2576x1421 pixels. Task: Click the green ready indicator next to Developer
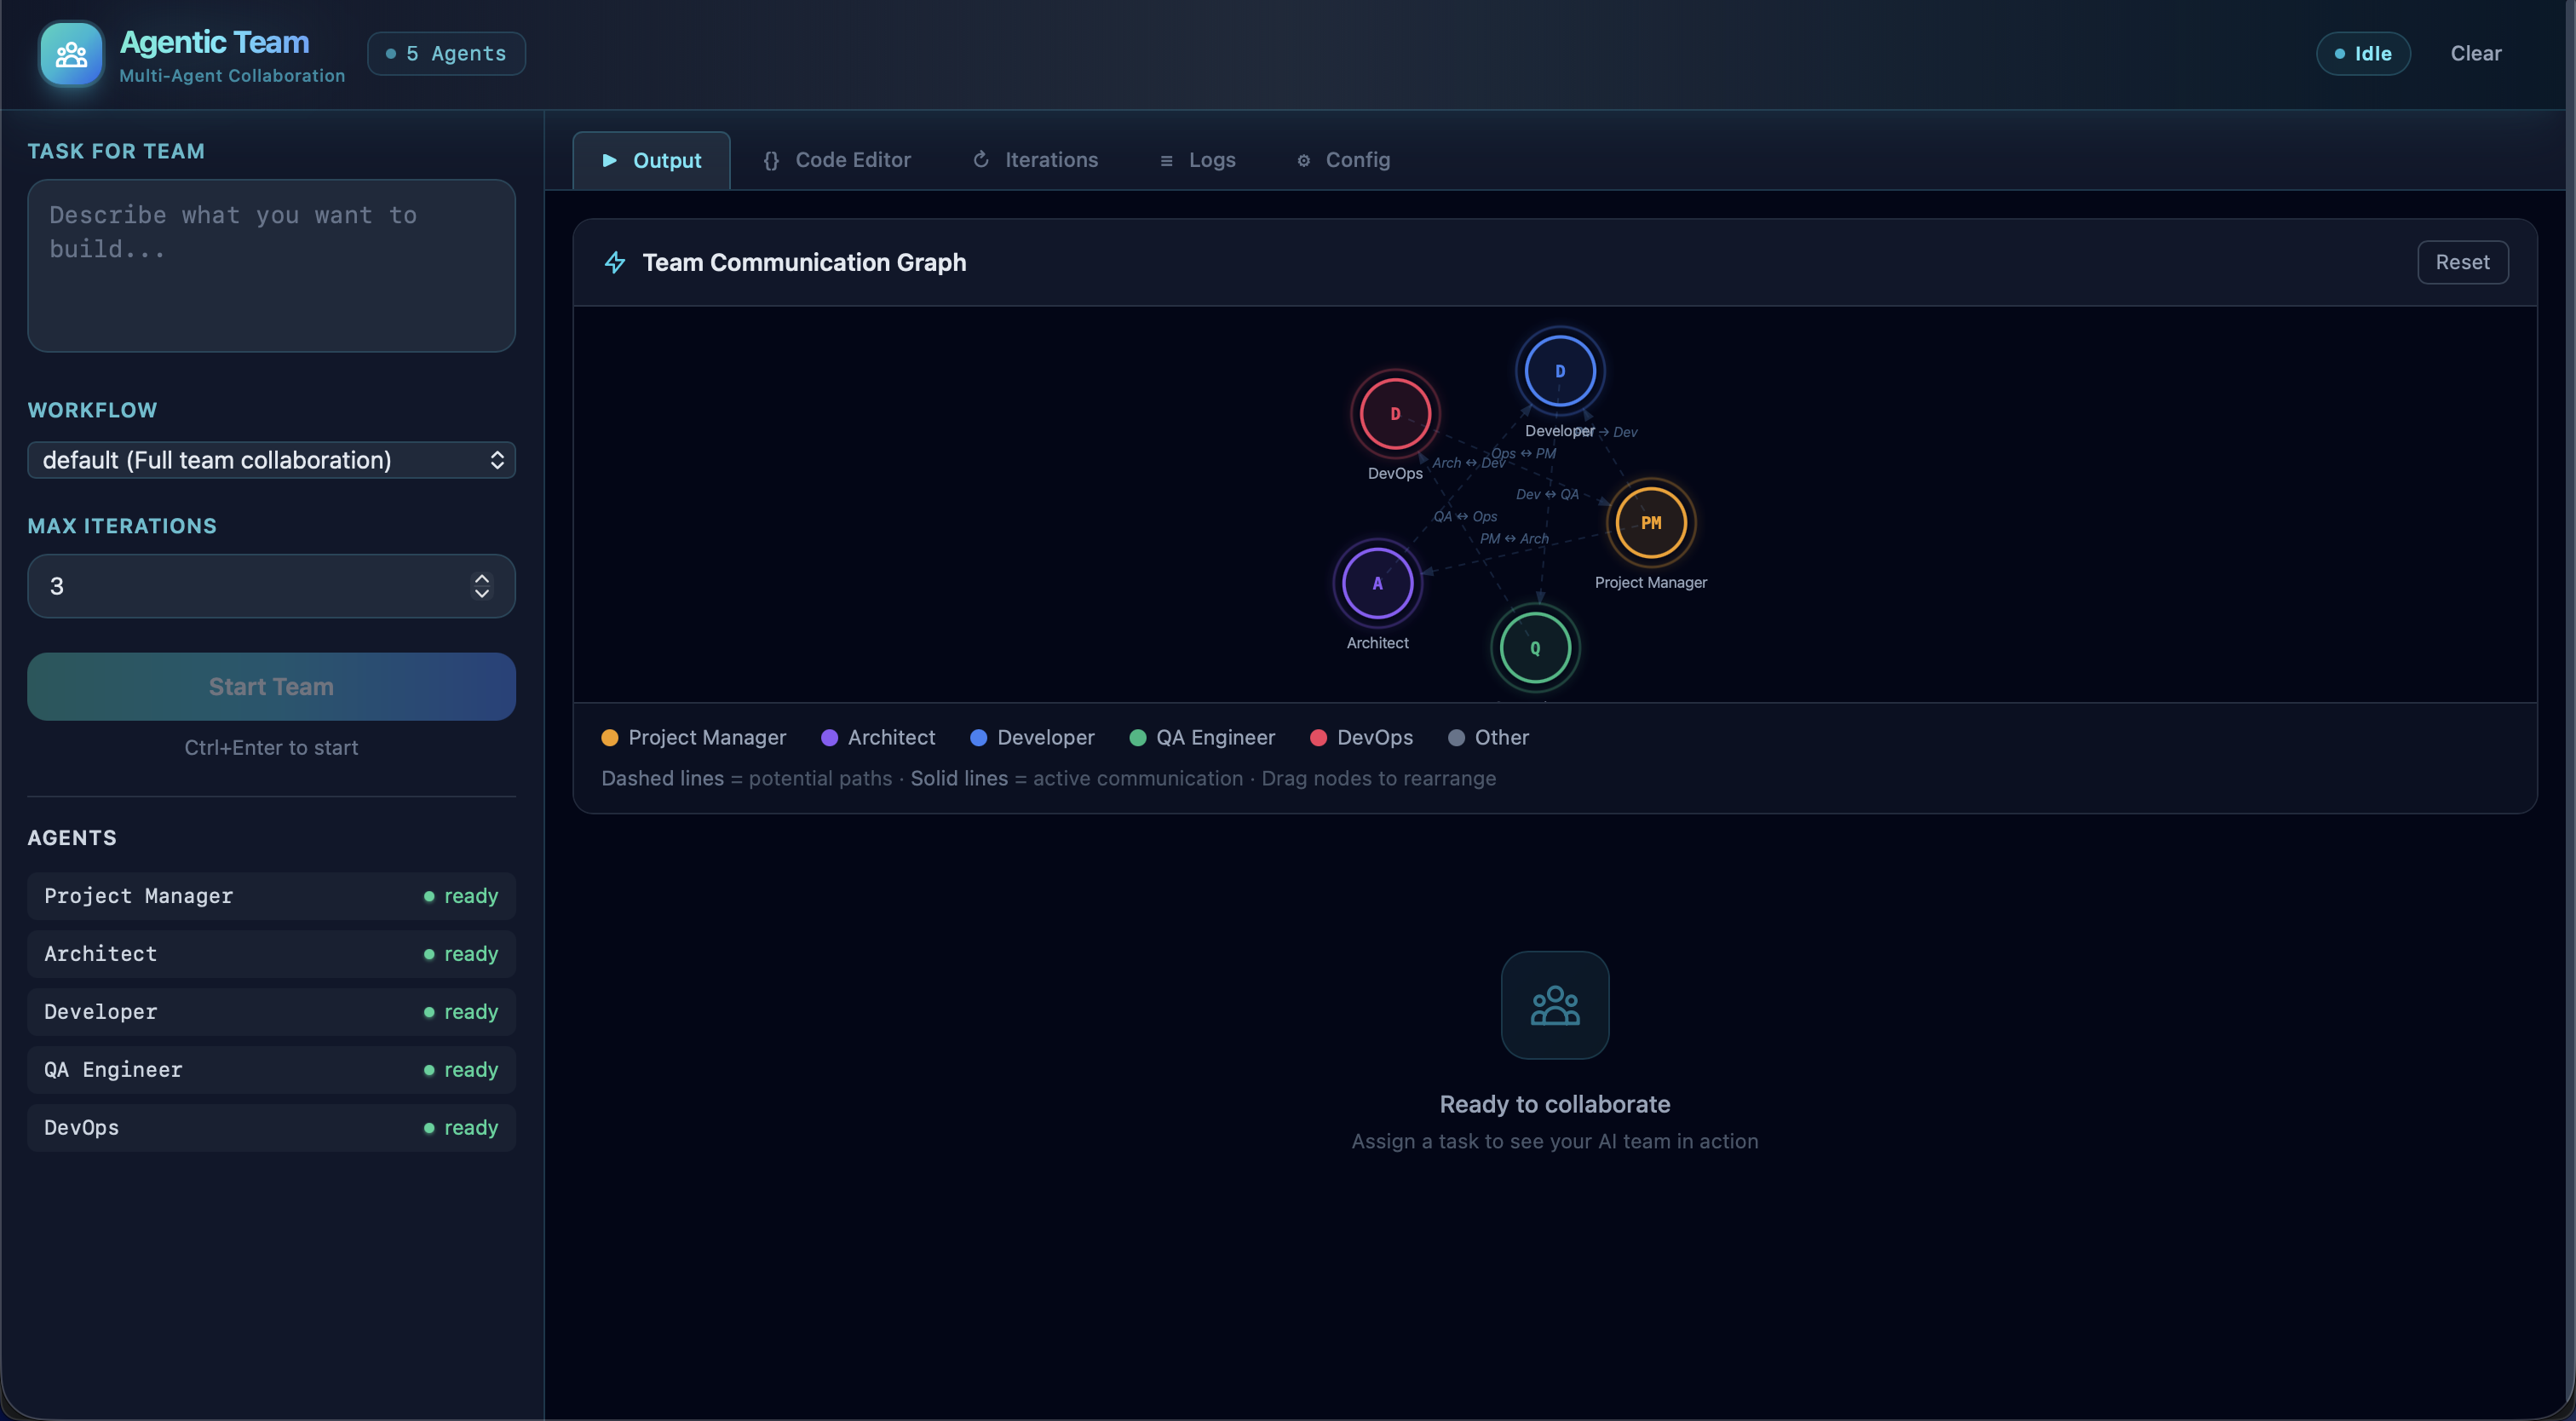(x=430, y=1012)
